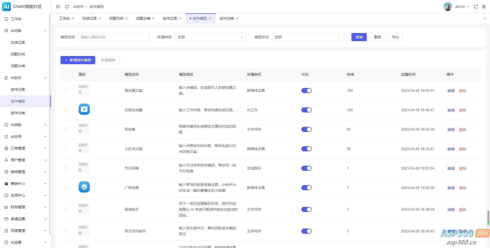Click the 日报生成器 calendar icon
The width and height of the screenshot is (490, 248).
(x=84, y=109)
